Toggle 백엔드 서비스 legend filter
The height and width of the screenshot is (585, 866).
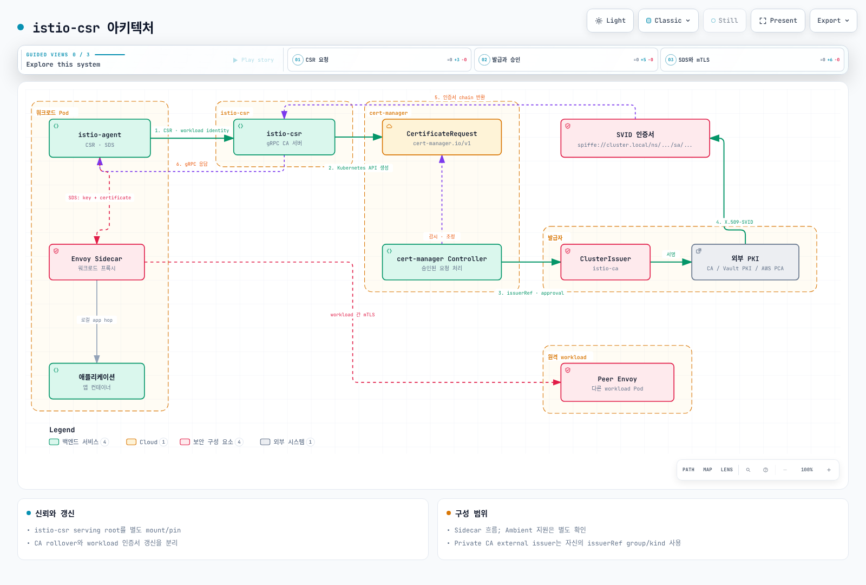(79, 442)
